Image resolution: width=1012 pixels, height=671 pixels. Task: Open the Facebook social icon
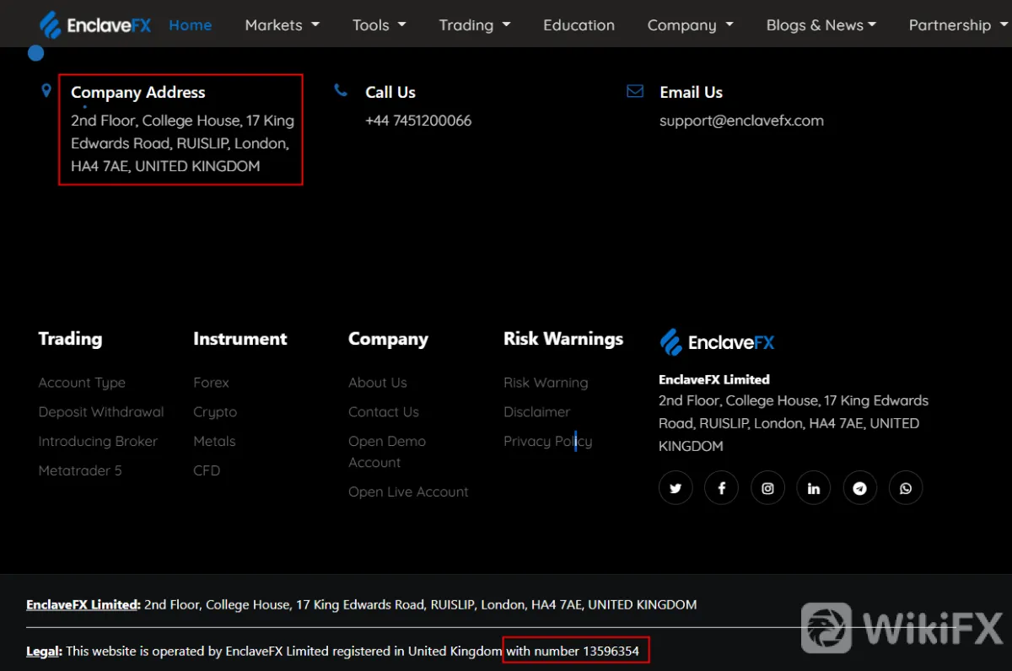(x=722, y=488)
